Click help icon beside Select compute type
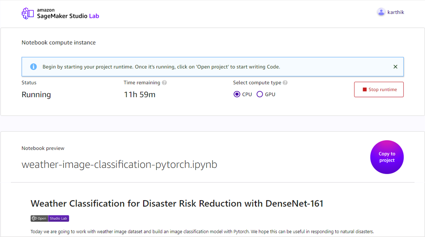Image resolution: width=425 pixels, height=237 pixels. [x=285, y=83]
